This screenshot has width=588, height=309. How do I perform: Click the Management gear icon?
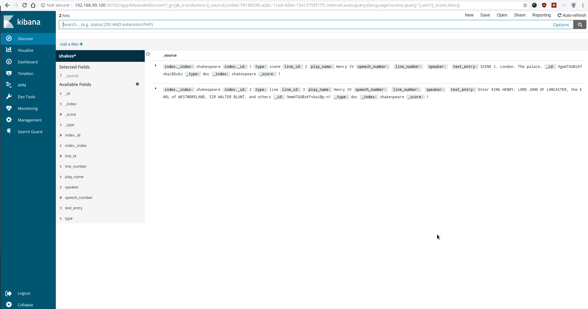tap(9, 120)
